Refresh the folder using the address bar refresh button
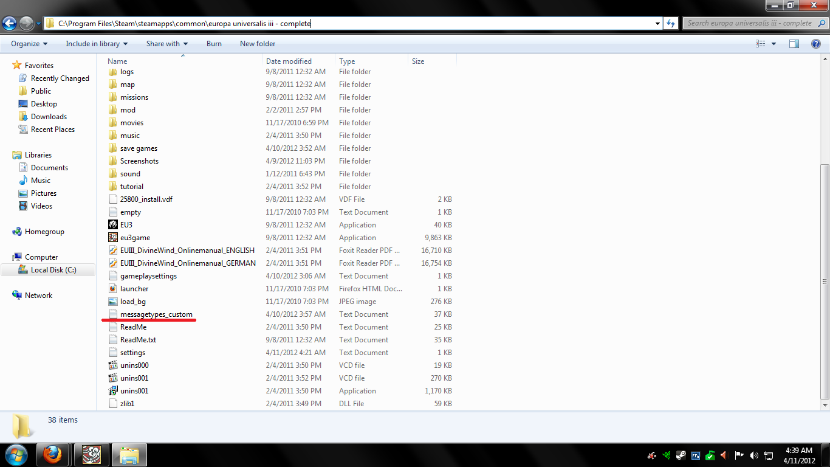 tap(671, 23)
